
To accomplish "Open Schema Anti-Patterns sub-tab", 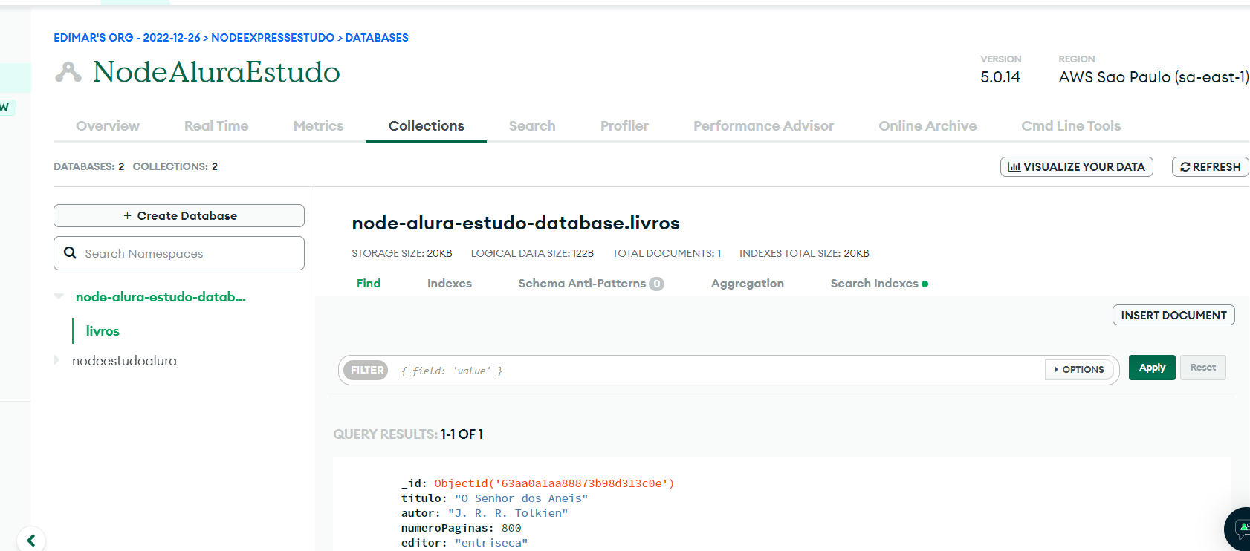I will coord(582,284).
